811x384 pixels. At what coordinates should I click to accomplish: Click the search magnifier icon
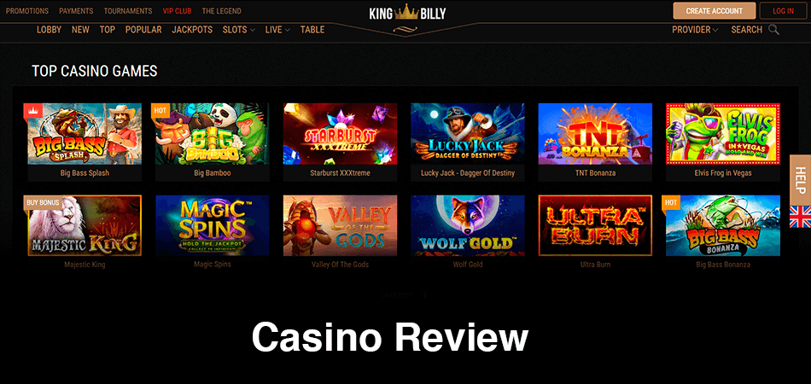(x=773, y=30)
